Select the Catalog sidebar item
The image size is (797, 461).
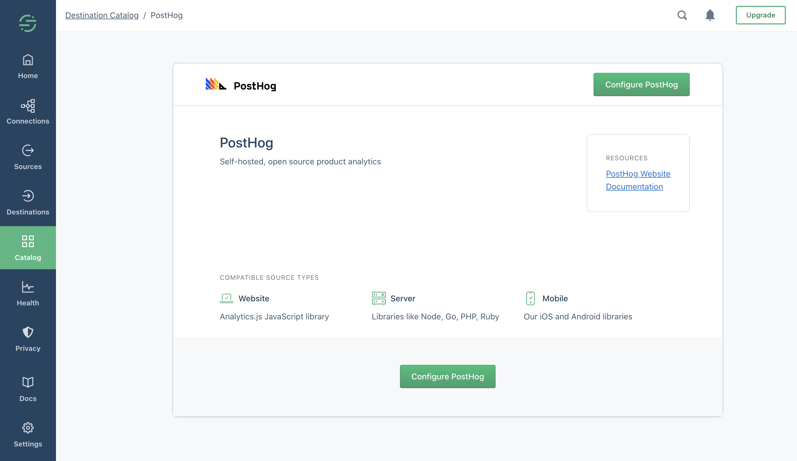point(28,248)
